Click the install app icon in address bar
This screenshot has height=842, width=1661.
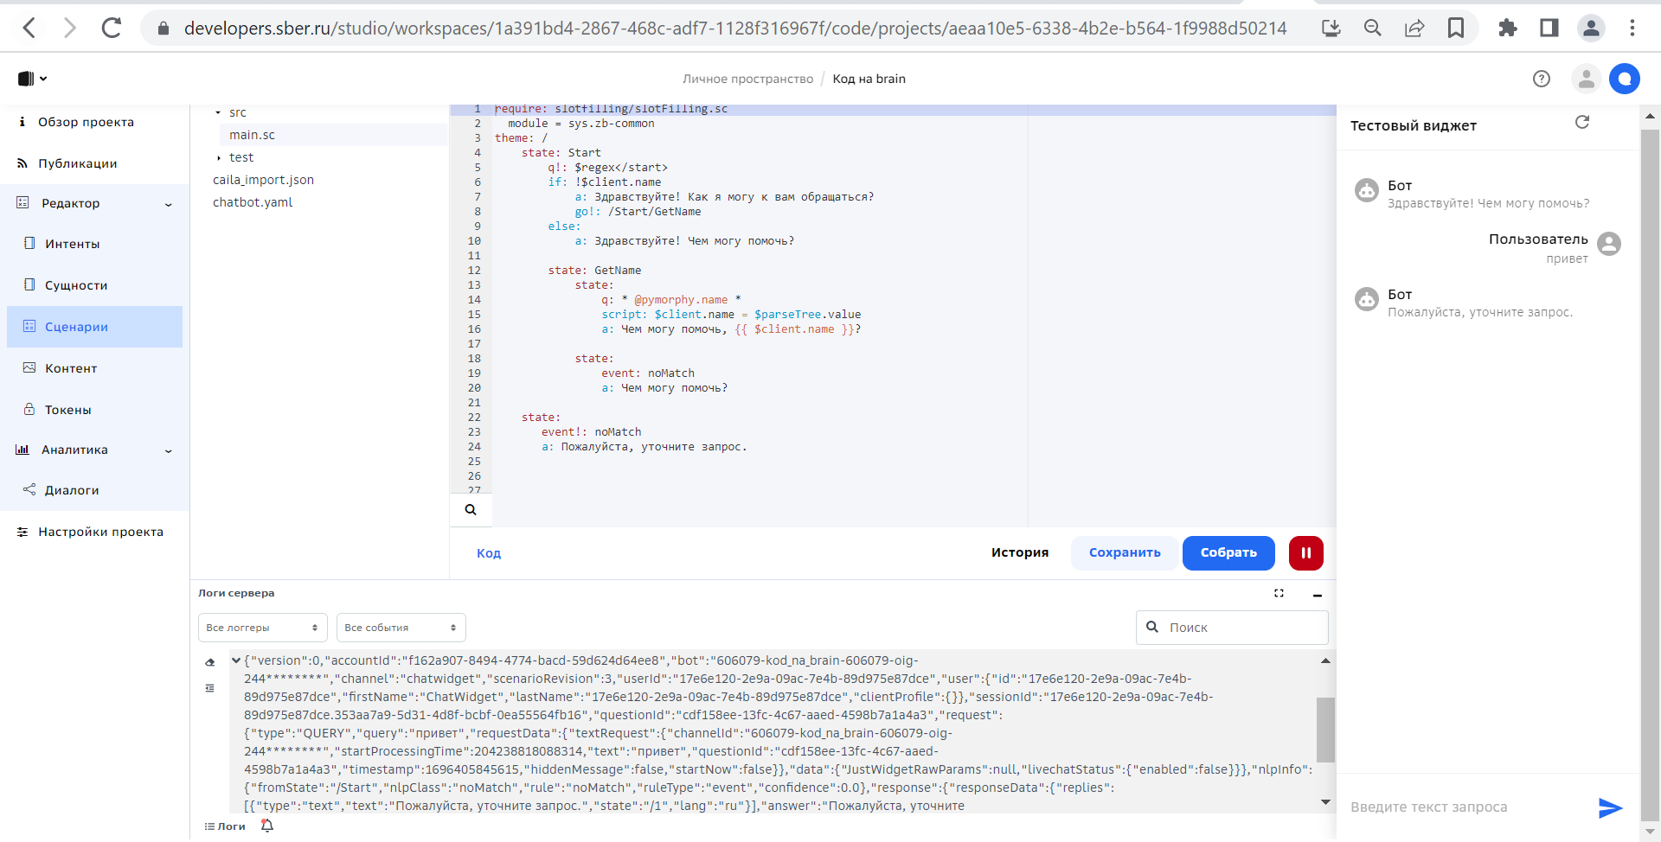coord(1331,29)
